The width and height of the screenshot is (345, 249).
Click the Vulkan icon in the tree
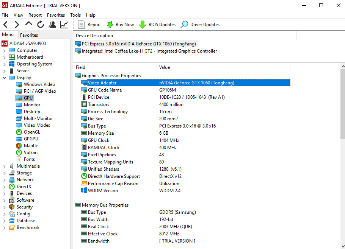tap(19, 153)
